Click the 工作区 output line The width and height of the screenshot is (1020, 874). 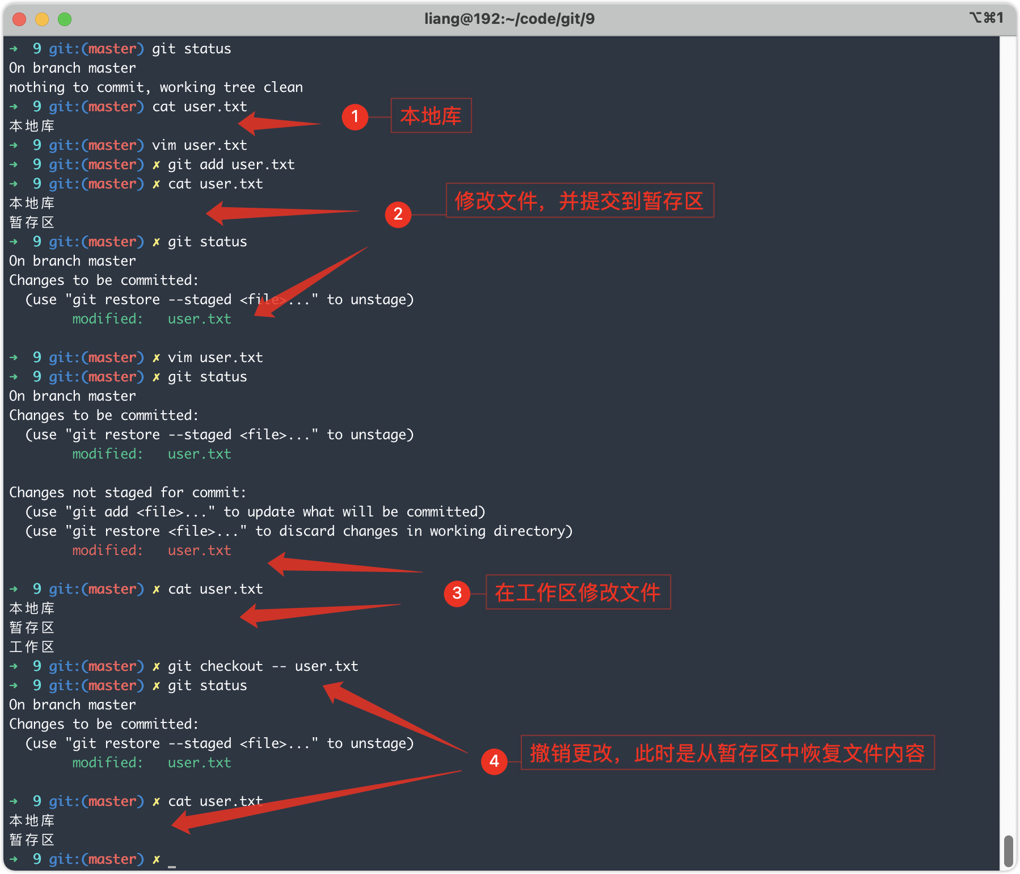tap(32, 647)
